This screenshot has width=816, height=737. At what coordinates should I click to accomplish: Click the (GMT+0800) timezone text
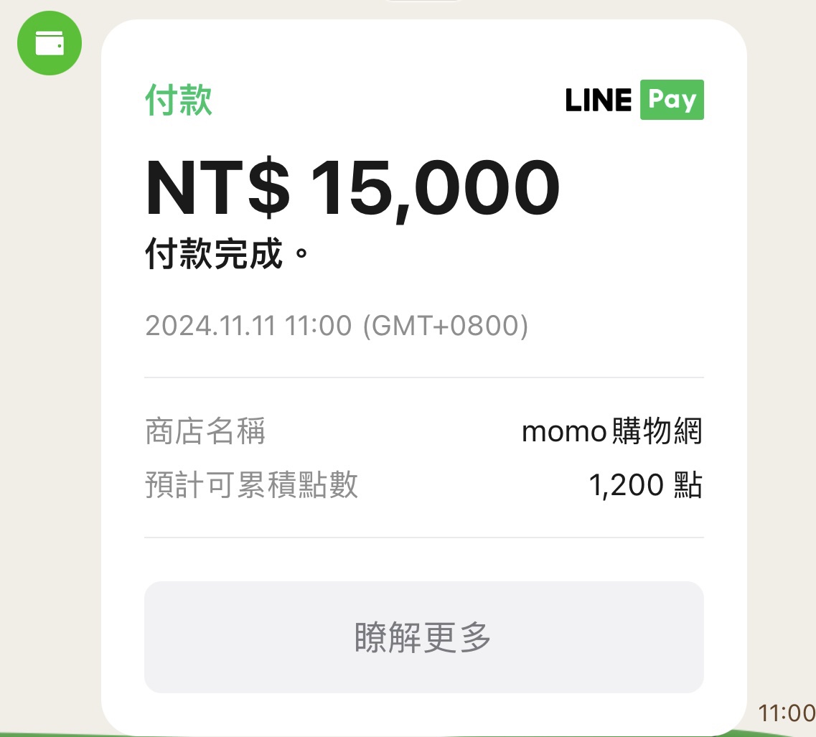pos(446,327)
